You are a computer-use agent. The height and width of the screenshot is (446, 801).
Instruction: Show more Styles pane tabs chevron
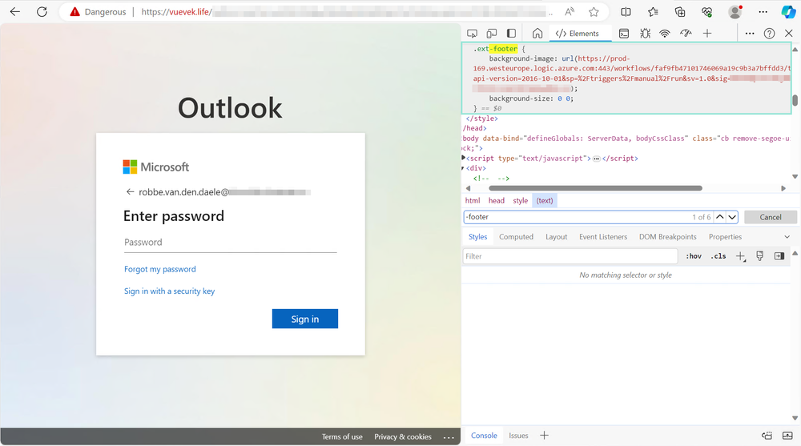coord(787,237)
